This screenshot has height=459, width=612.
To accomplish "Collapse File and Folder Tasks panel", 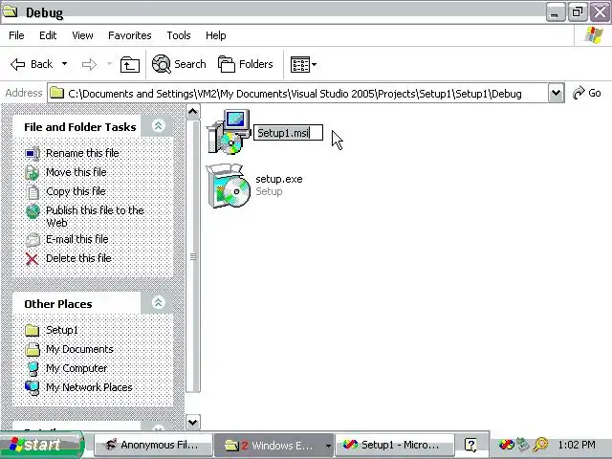I will pos(158,125).
